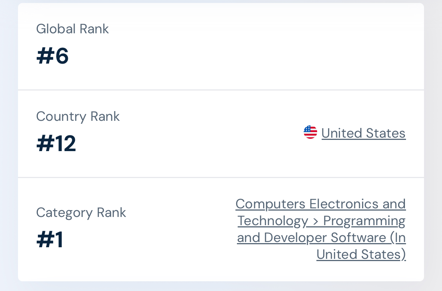
Task: Click the '>' separator in category link
Action: [315, 221]
